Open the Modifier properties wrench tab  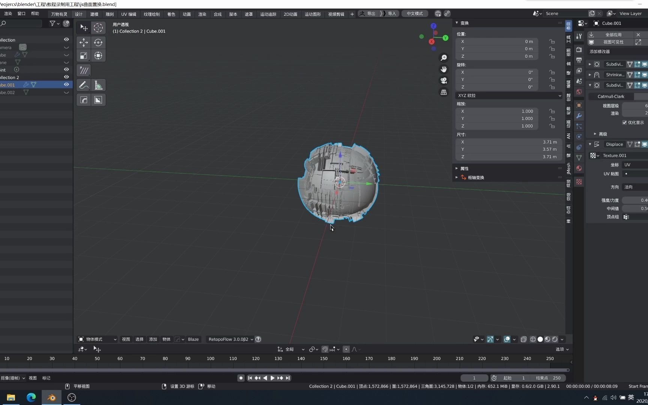click(579, 116)
